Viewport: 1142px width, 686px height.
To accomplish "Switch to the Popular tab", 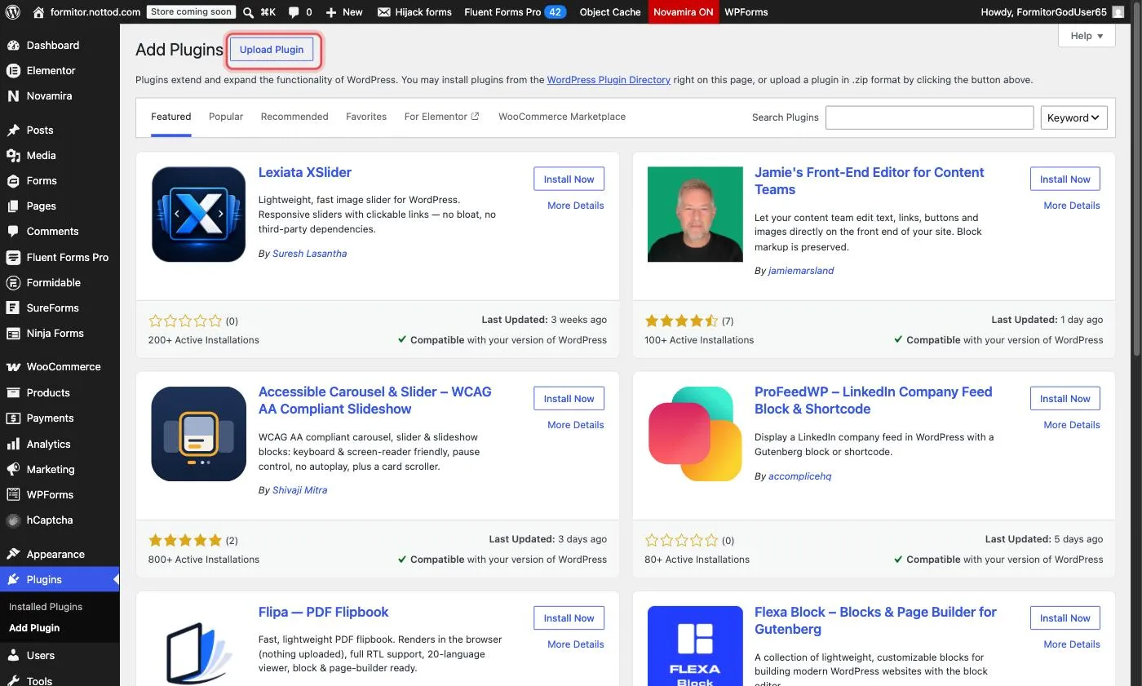I will (226, 117).
